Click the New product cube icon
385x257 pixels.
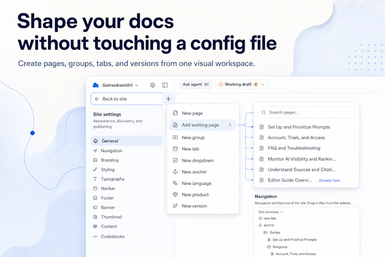[x=175, y=194]
